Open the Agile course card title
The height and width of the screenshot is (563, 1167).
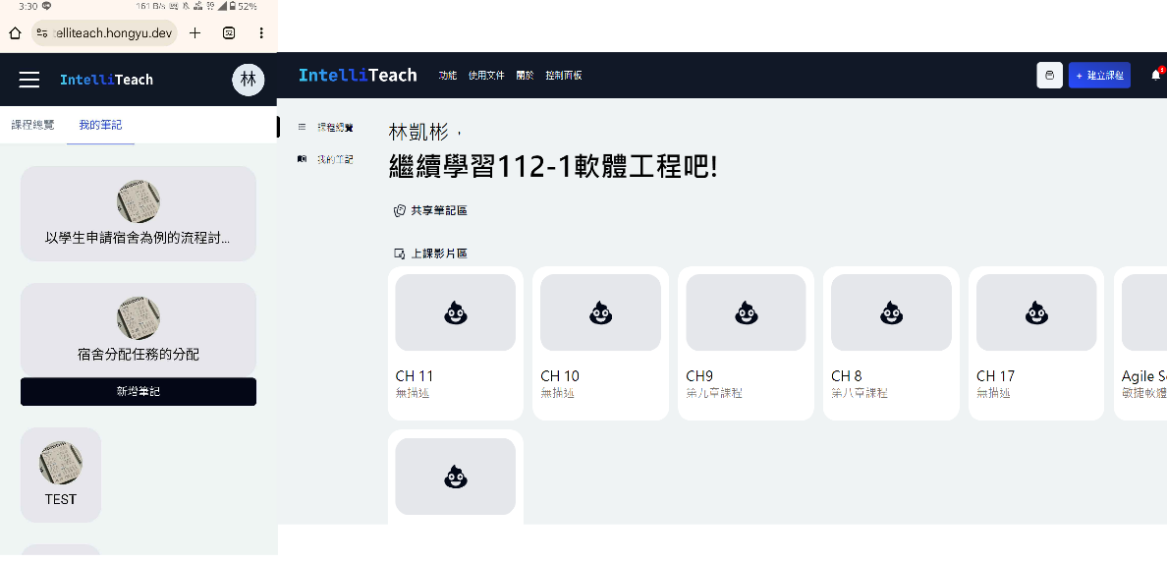coord(1144,376)
